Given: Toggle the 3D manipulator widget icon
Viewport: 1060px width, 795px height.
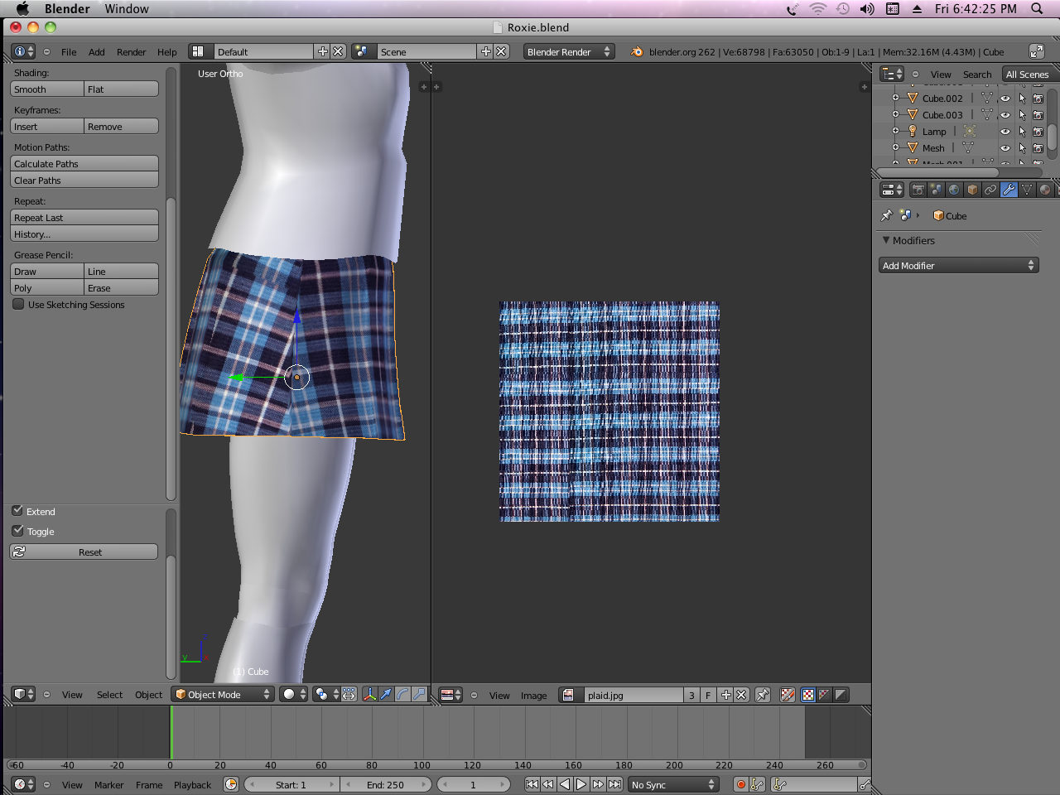Looking at the screenshot, I should [x=369, y=695].
